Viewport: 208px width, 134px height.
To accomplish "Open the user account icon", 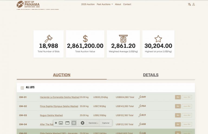I will coord(194,4).
